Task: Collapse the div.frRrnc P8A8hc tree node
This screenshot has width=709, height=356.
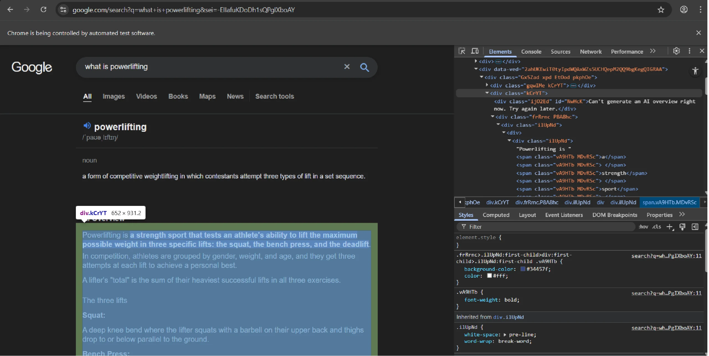Action: point(492,117)
